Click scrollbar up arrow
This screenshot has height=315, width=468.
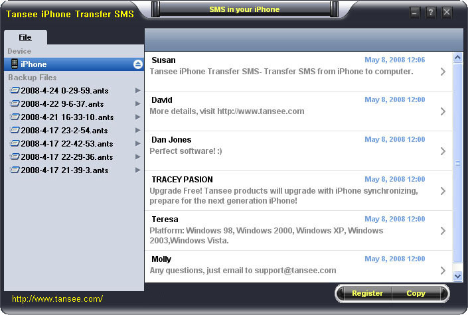[x=457, y=57]
